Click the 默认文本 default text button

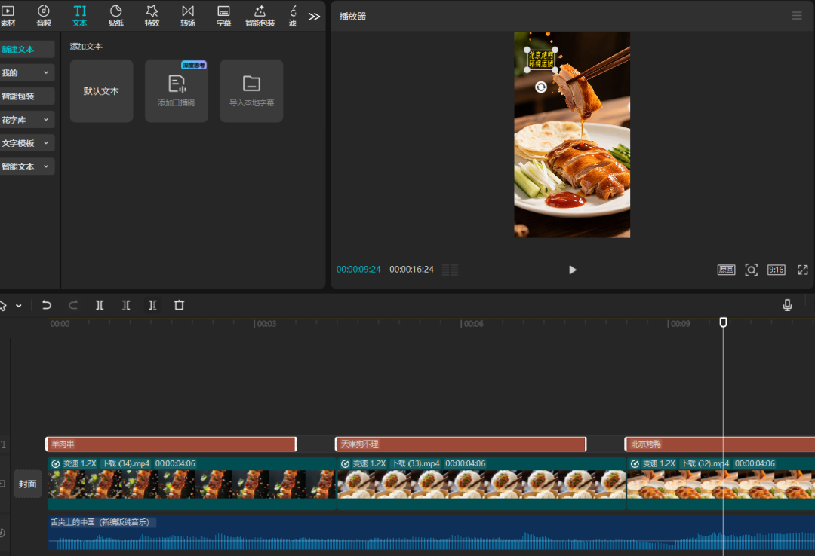[101, 90]
